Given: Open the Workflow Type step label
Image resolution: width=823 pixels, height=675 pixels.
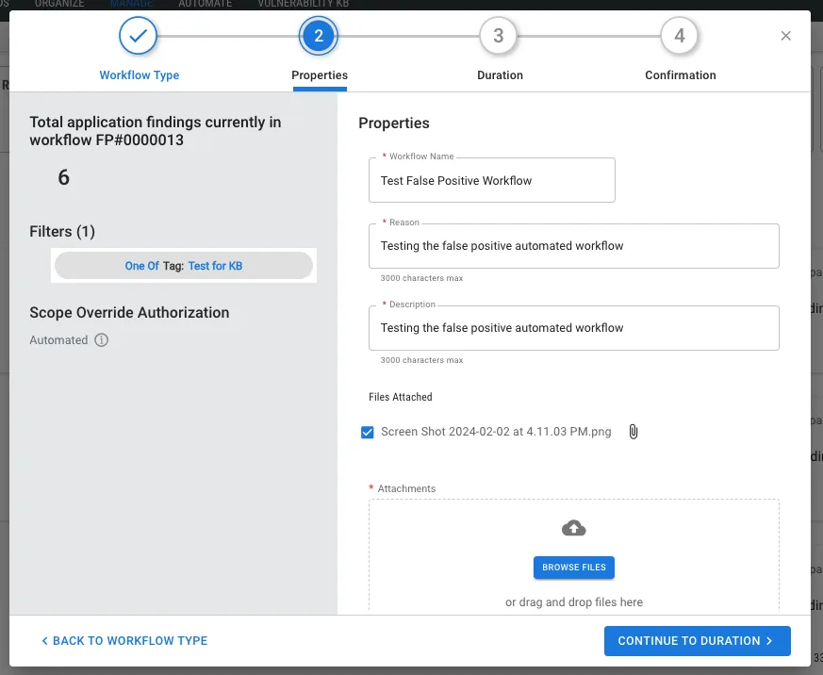Looking at the screenshot, I should pos(140,75).
